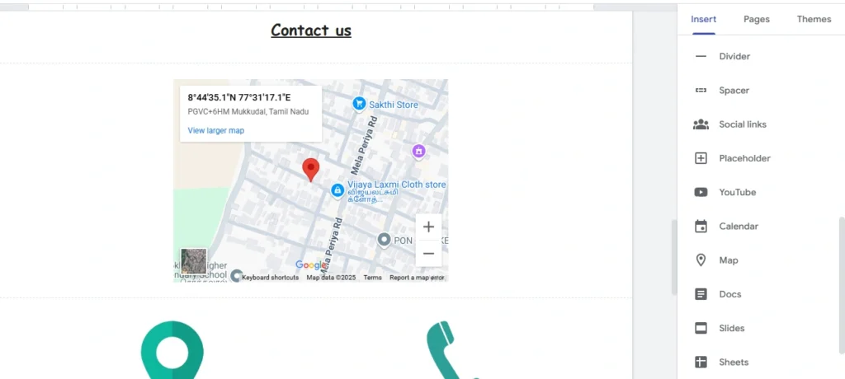Add a Placeholder via its plus icon
The height and width of the screenshot is (379, 845).
(x=701, y=158)
